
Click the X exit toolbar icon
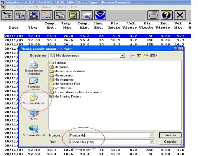point(180,15)
